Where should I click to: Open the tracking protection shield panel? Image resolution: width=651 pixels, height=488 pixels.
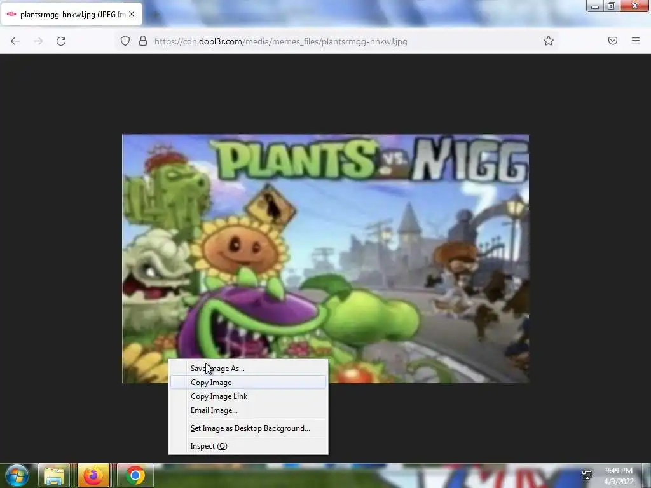[x=125, y=41]
